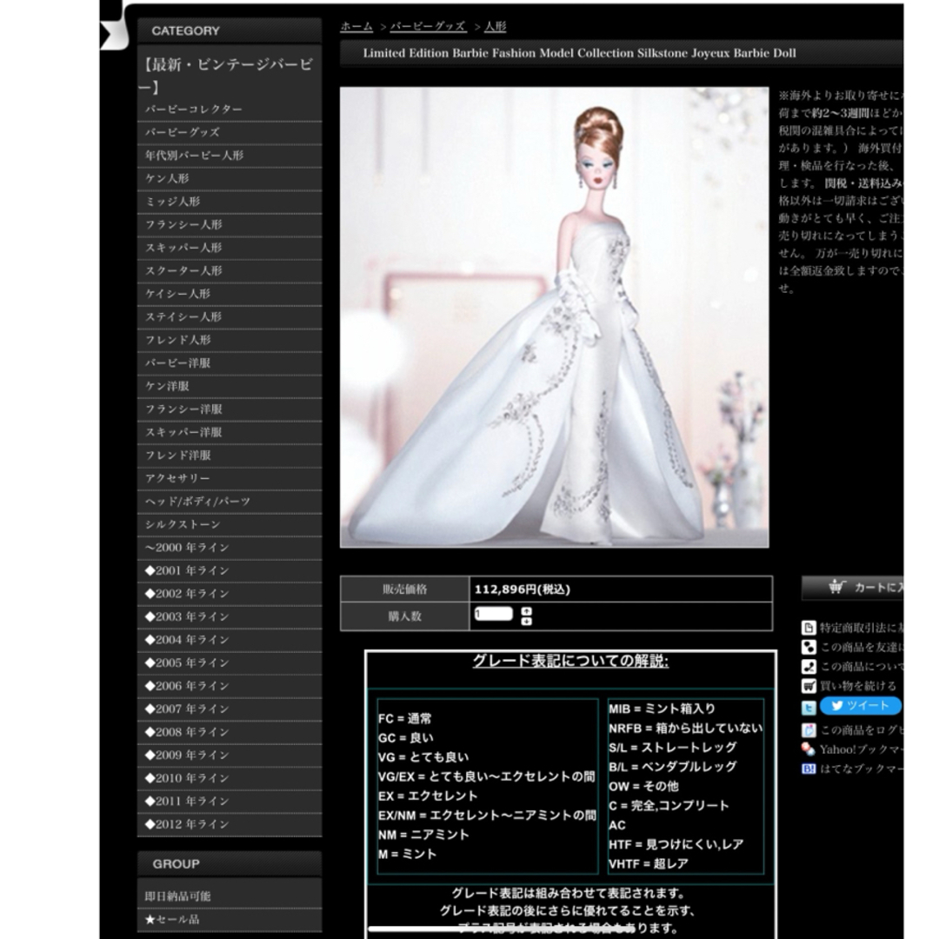
Task: Open the ◆2002 年ライン category
Action: [x=230, y=594]
